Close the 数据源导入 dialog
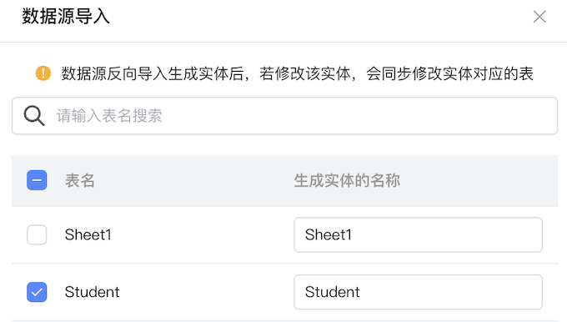The image size is (567, 322). click(539, 17)
